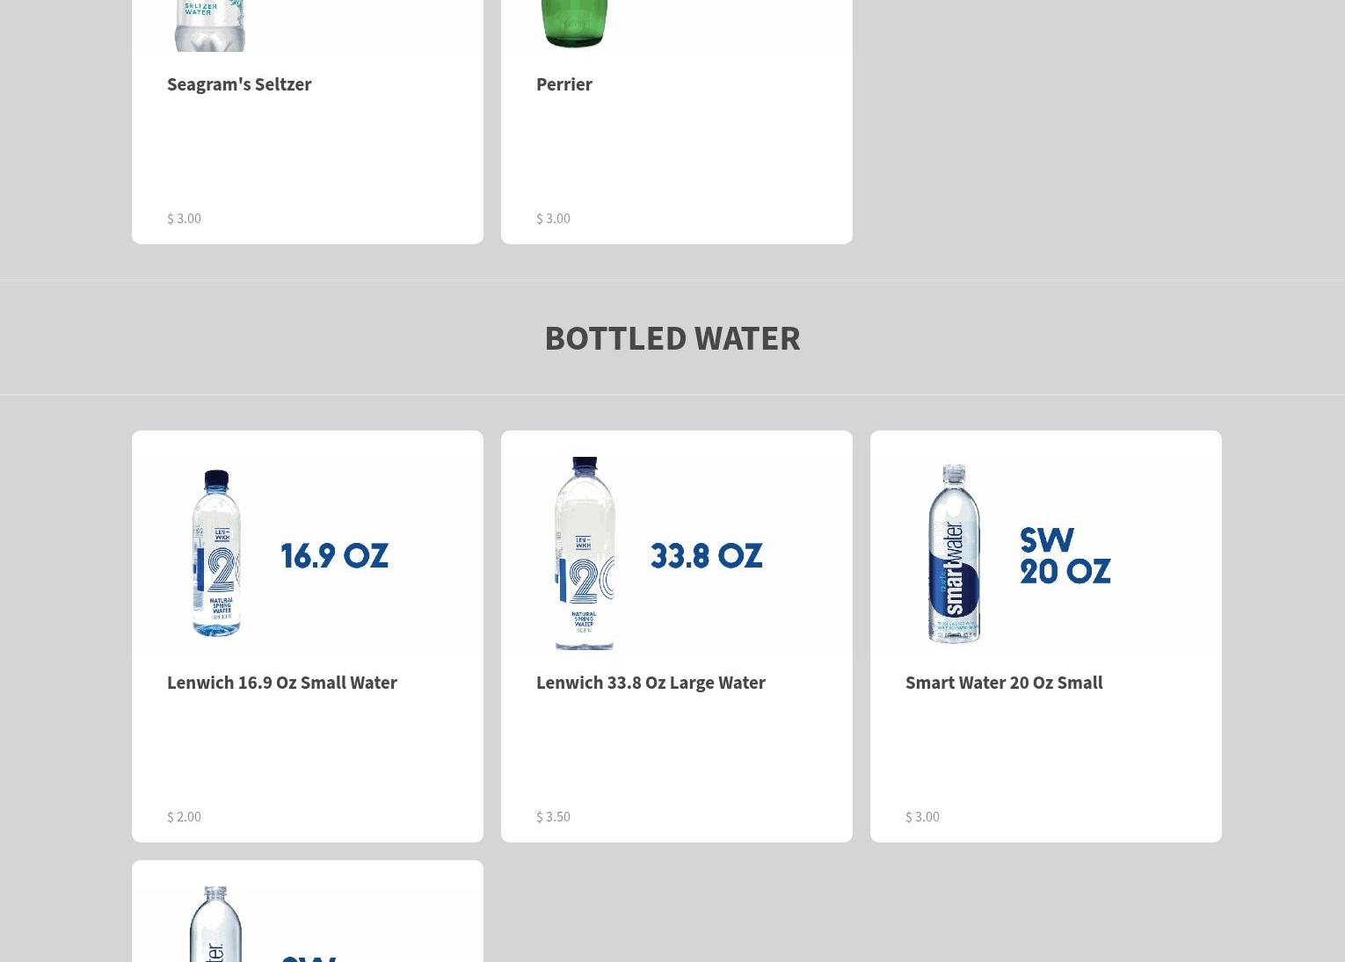Click the green Perrier bottle image
Viewport: 1345px width, 962px height.
point(573,24)
